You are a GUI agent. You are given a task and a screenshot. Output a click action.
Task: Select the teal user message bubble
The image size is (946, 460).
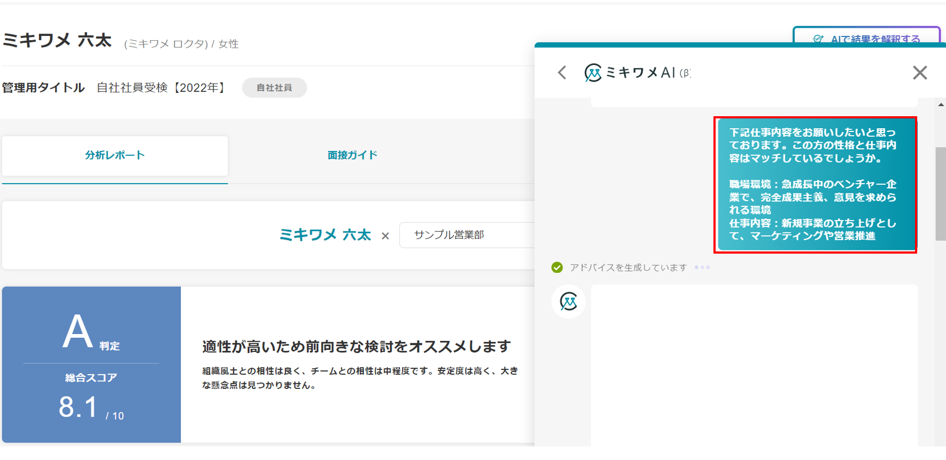click(815, 185)
